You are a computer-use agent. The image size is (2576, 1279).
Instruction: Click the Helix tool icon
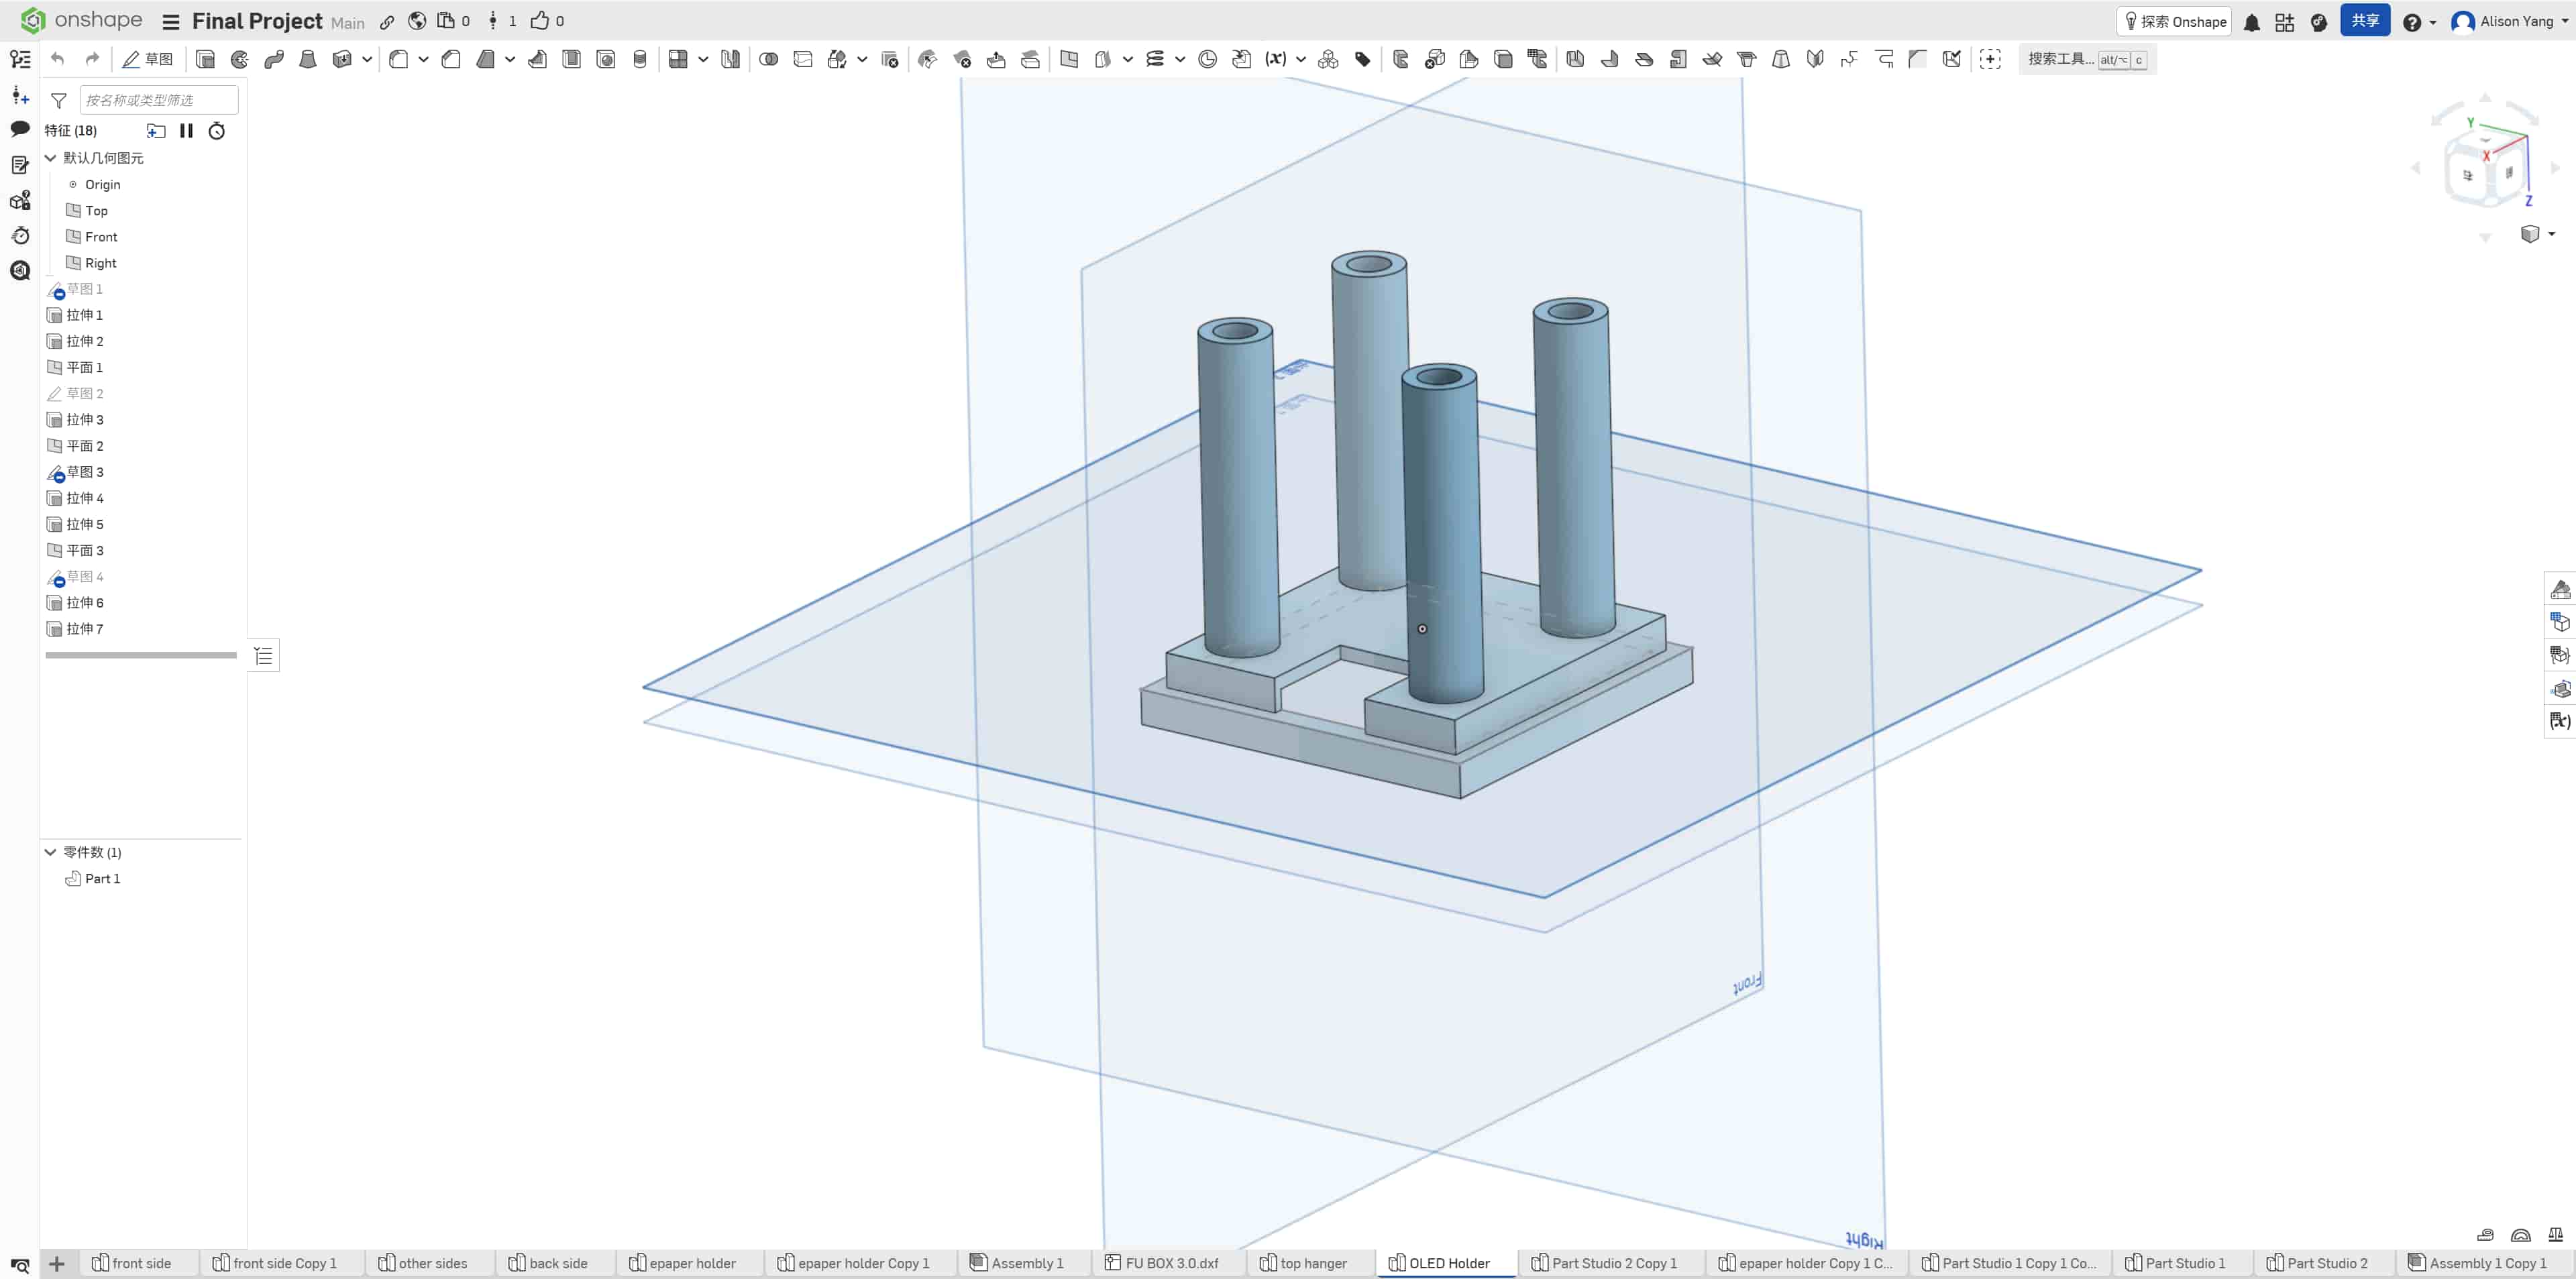point(1155,59)
